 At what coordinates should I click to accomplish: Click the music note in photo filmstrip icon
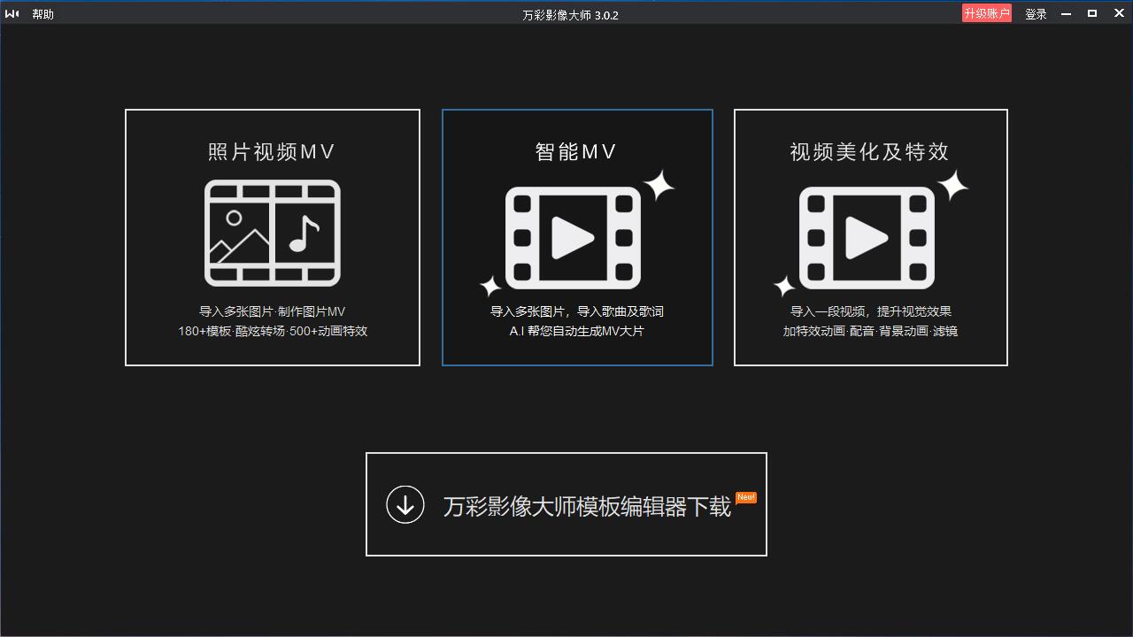tap(304, 234)
